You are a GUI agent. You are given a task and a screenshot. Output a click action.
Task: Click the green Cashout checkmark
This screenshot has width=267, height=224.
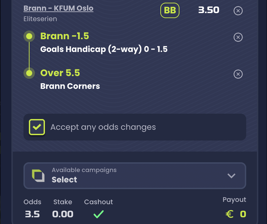tap(99, 214)
